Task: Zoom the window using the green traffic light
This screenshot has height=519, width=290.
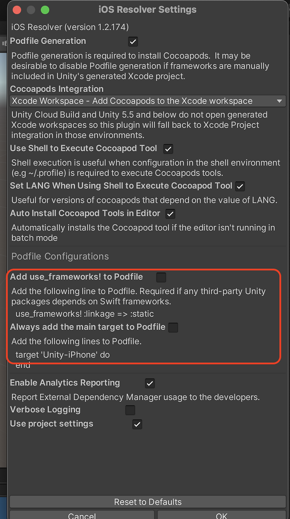Action: 45,10
